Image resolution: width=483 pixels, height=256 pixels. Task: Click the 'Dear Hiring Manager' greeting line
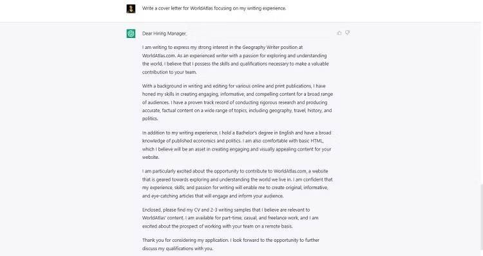pos(164,33)
